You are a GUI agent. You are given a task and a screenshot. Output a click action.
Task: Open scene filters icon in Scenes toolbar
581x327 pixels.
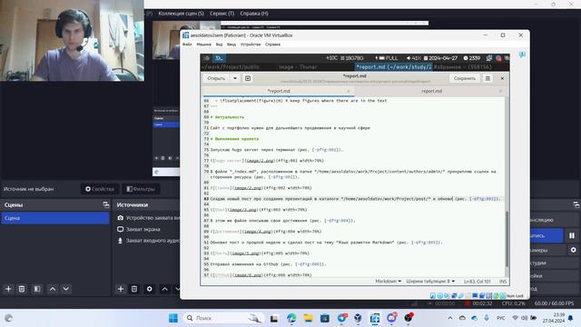tap(37, 289)
